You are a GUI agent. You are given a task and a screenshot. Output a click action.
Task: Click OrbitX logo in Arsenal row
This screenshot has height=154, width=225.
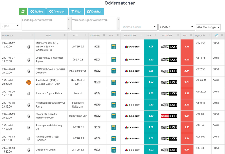click(x=169, y=94)
